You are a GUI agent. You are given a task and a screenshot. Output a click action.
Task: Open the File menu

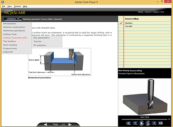(4, 6)
